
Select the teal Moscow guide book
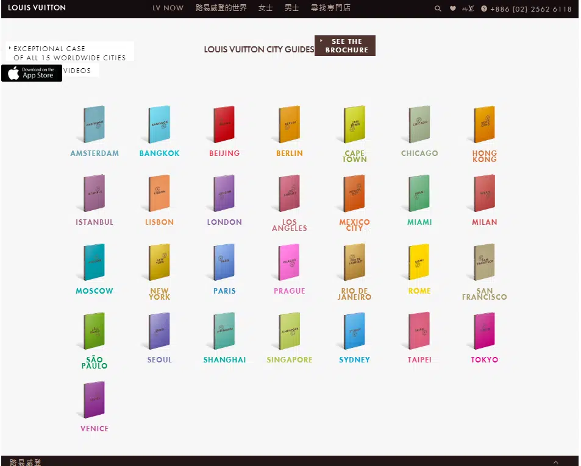coord(94,262)
